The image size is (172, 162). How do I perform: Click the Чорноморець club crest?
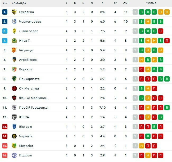click(14, 22)
